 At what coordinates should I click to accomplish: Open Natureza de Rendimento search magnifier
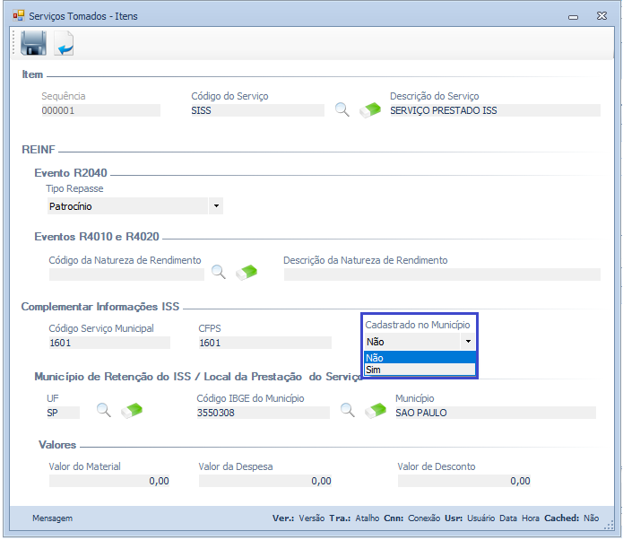[x=218, y=271]
